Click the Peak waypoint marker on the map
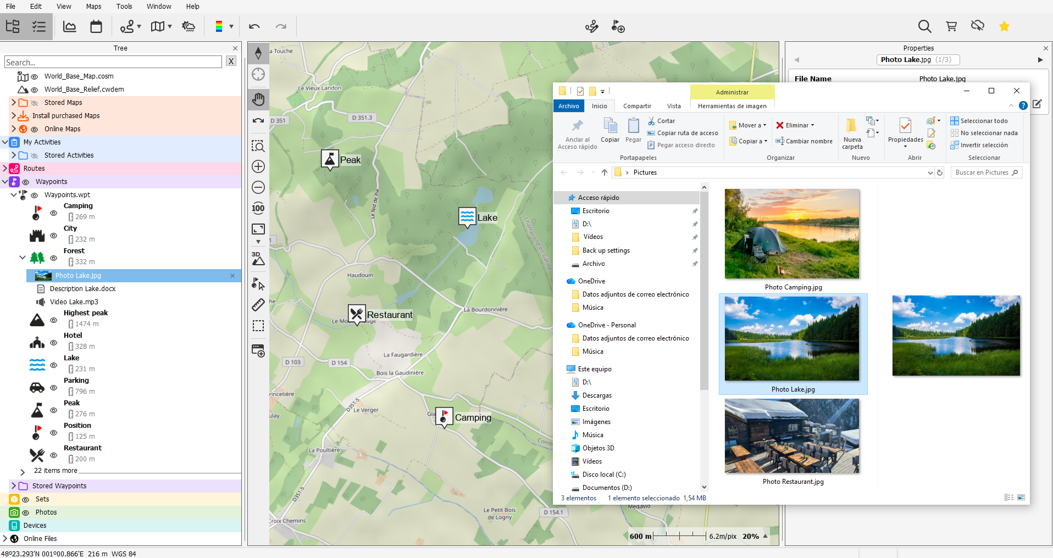Viewport: 1053px width, 558px height. (330, 160)
